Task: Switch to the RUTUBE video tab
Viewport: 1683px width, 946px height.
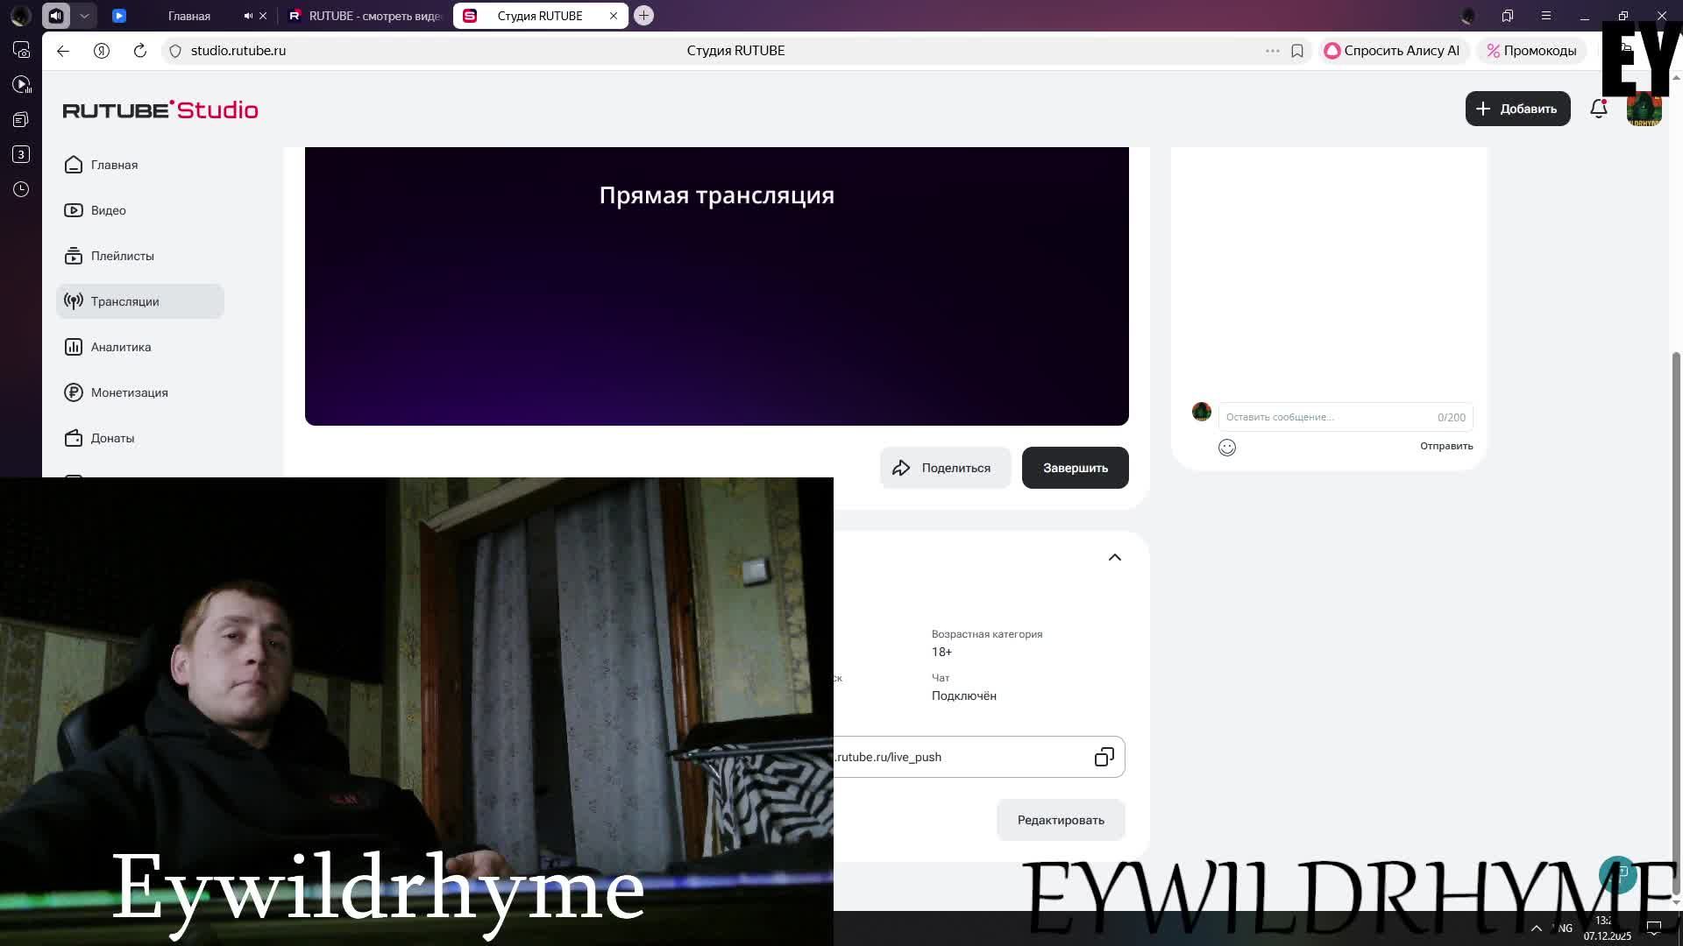Action: pyautogui.click(x=364, y=16)
